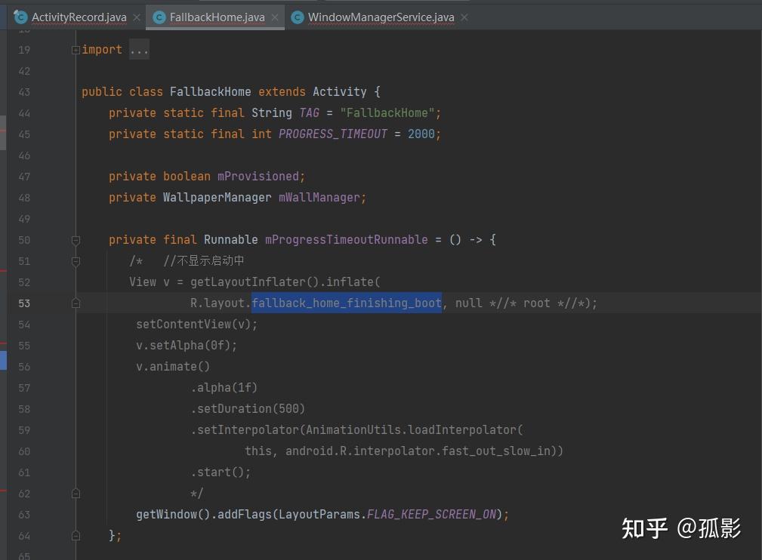762x560 pixels.
Task: Click the Java class icon on ActivityRecord.java tab
Action: tap(20, 17)
